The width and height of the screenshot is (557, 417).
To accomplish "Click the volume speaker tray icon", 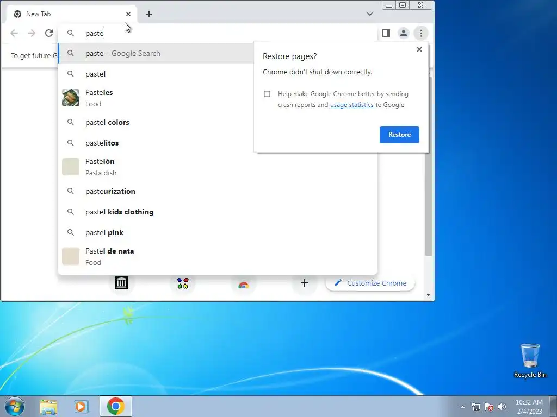I will coord(502,407).
